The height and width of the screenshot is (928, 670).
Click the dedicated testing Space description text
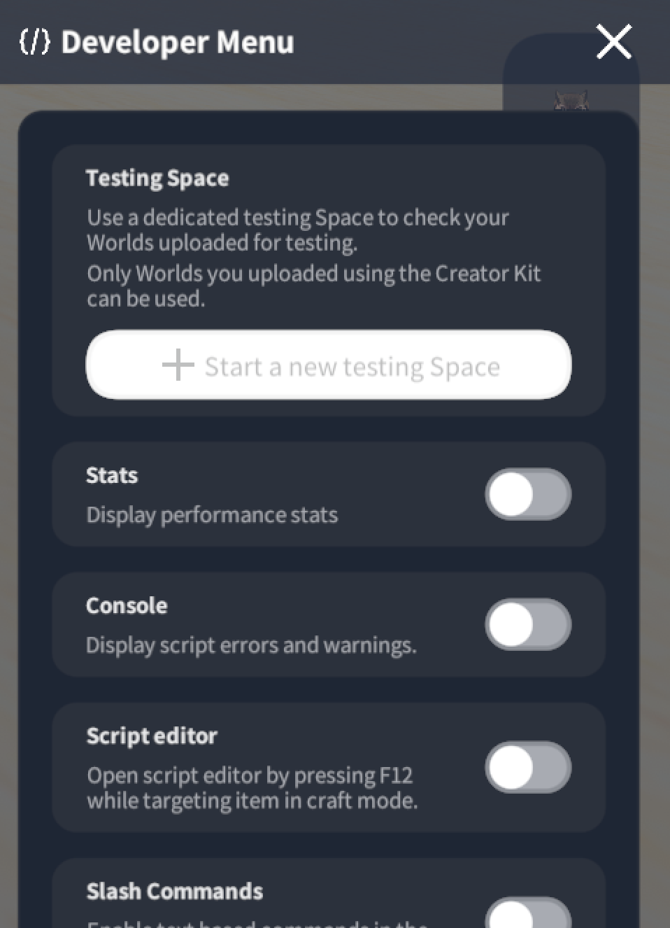(x=298, y=230)
